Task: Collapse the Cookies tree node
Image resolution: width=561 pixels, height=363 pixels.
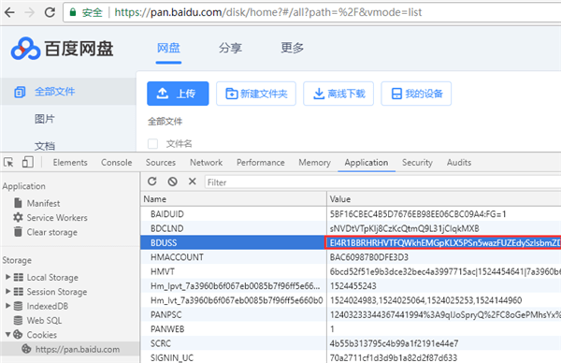Action: pos(7,334)
